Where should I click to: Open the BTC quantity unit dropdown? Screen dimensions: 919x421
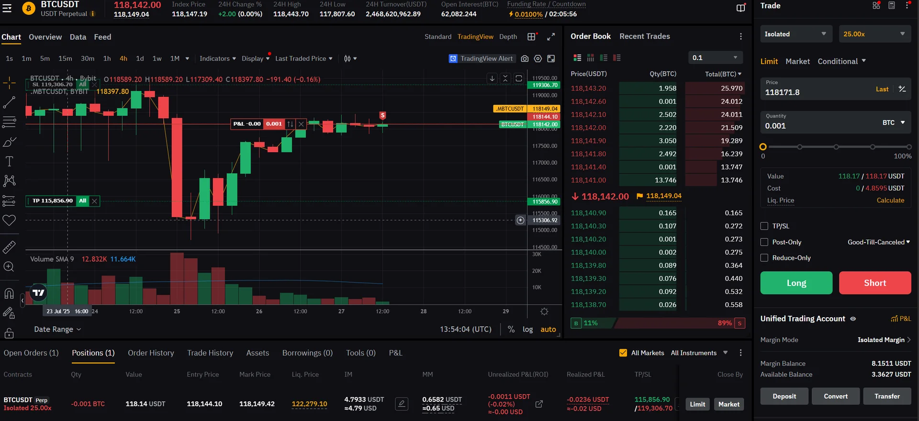coord(894,122)
